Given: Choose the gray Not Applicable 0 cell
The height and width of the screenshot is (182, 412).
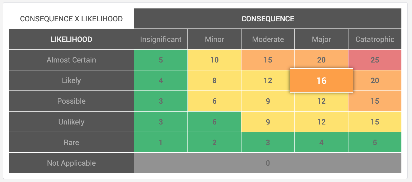Looking at the screenshot, I should coord(268,163).
